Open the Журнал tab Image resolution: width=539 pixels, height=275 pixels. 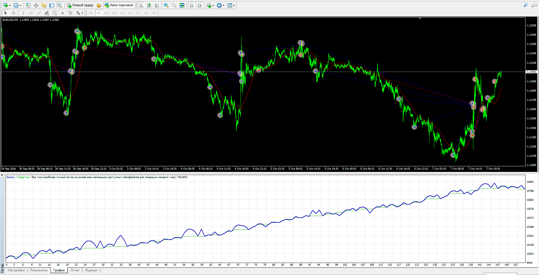click(x=91, y=270)
